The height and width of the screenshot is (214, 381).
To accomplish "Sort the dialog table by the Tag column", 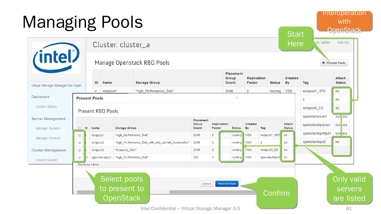I will click(263, 128).
